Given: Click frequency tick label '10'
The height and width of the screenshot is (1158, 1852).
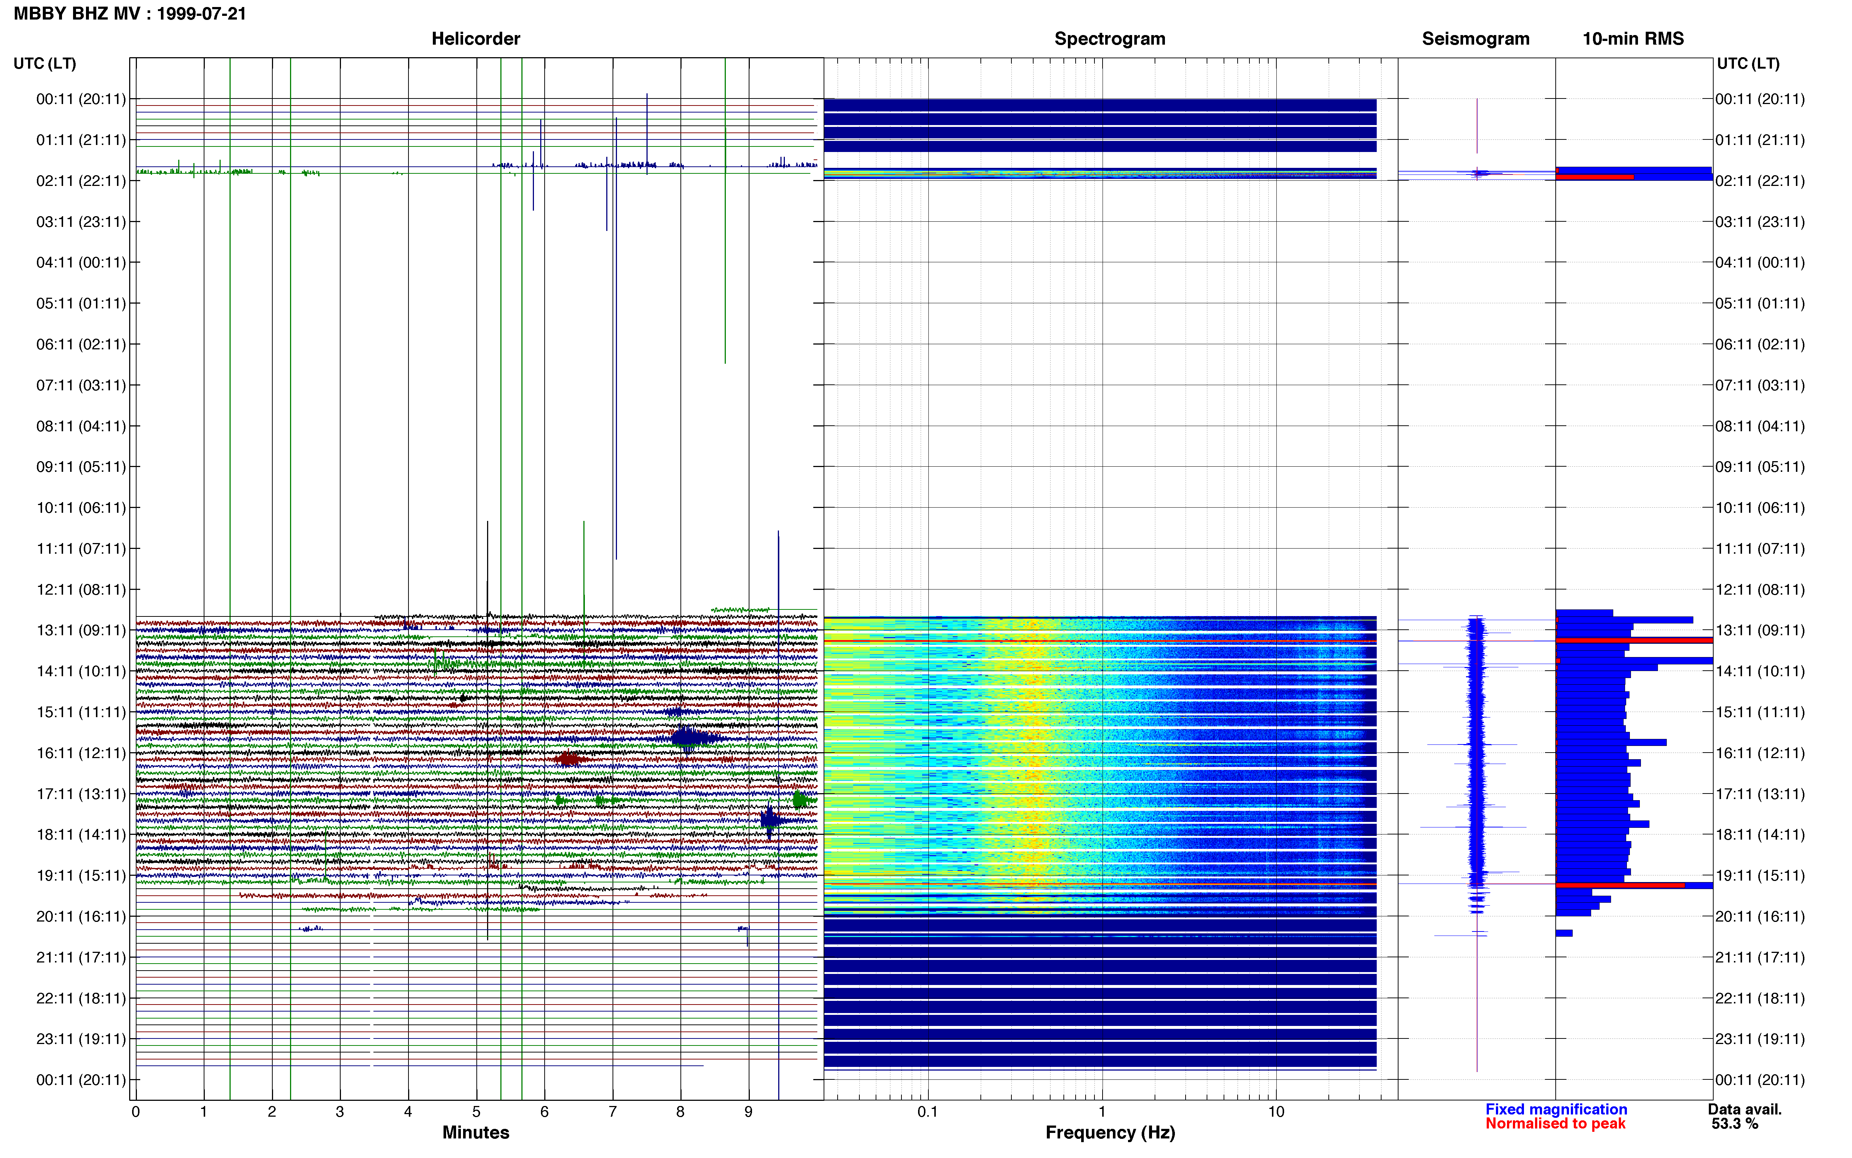Looking at the screenshot, I should [x=1276, y=1112].
